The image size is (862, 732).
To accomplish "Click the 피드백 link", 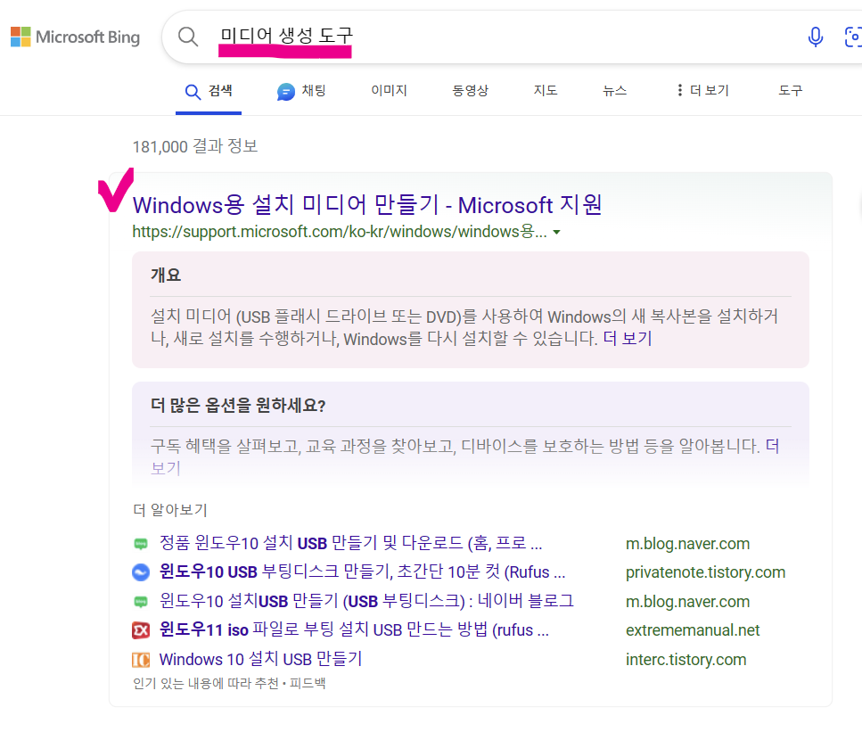I will (x=308, y=684).
